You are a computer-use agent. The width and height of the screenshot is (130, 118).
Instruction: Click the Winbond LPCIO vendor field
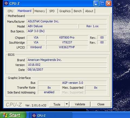click(x=36, y=47)
